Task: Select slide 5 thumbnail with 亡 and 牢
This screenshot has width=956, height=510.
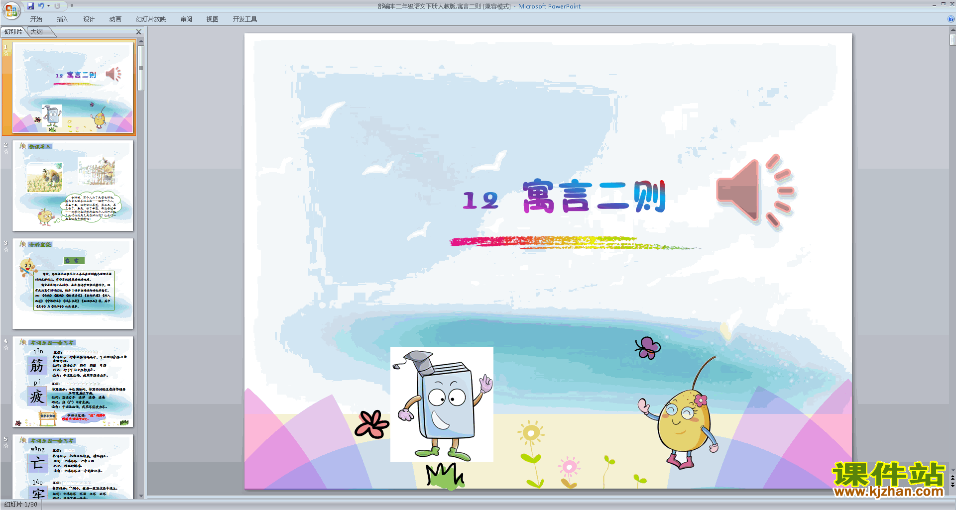Action: [73, 467]
